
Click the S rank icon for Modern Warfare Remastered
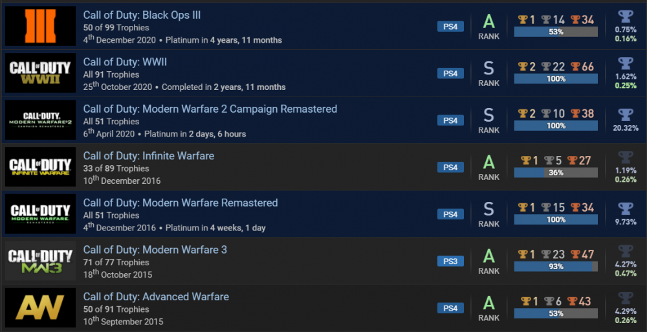(489, 208)
